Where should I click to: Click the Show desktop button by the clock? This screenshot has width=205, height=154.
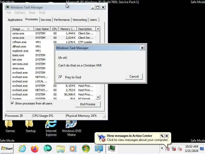point(202,149)
